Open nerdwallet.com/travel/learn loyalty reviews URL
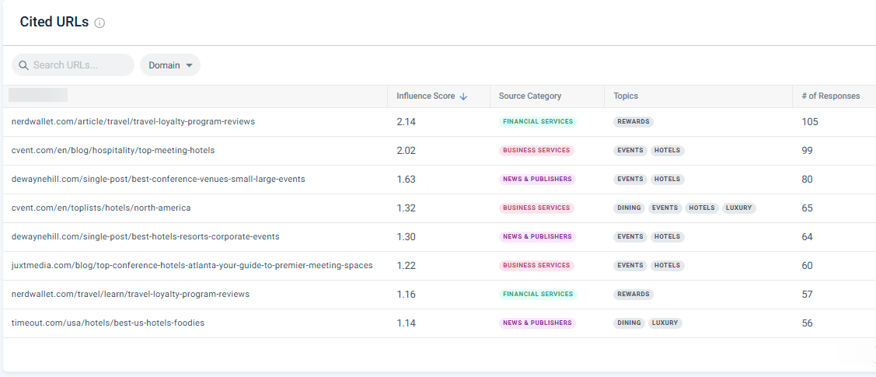This screenshot has width=876, height=377. (x=130, y=295)
